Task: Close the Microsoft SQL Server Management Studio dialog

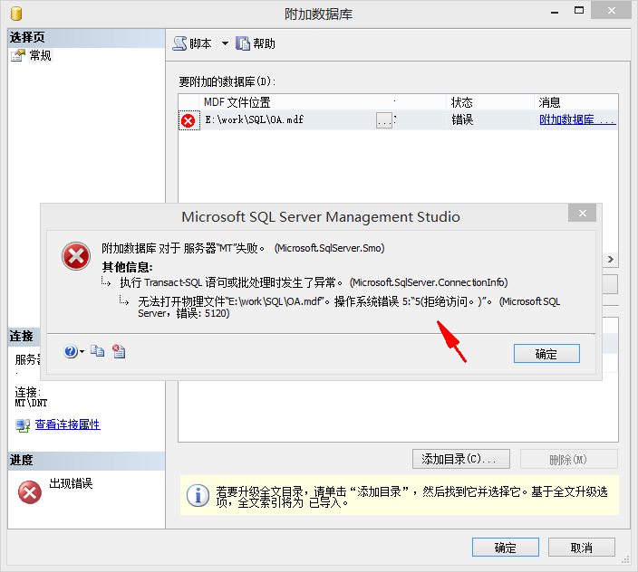Action: pos(582,213)
